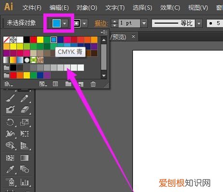Open the 文件(F) menu
Viewport: 223px width, 192px height.
point(32,8)
